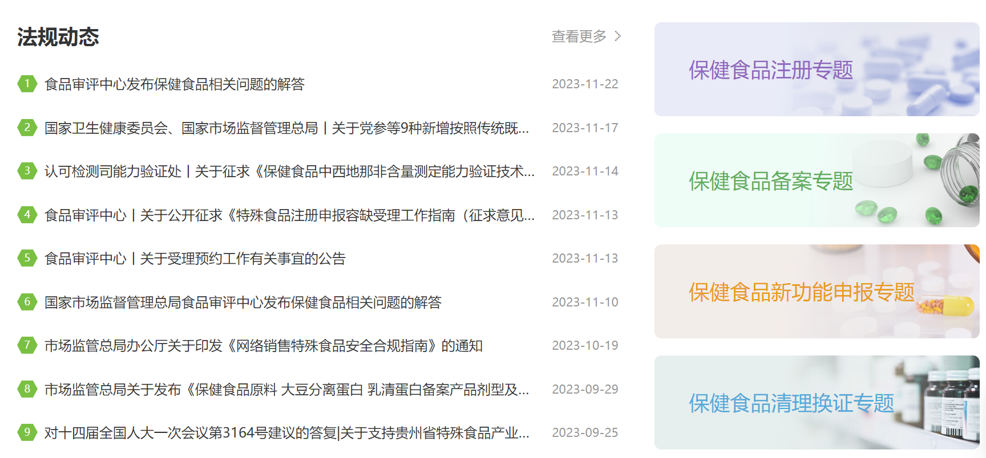Image resolution: width=986 pixels, height=458 pixels.
Task: Click the green number 6 badge
Action: coord(27,302)
